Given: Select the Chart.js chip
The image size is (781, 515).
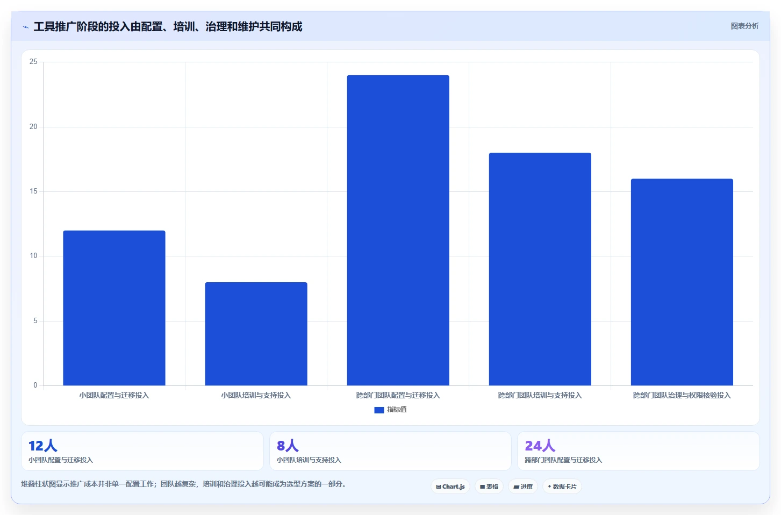Looking at the screenshot, I should pos(450,487).
